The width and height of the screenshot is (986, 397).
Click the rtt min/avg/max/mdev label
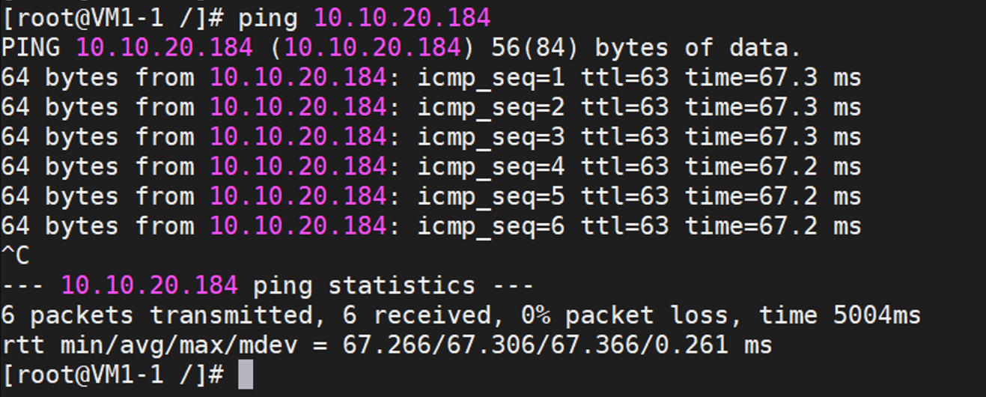click(156, 345)
